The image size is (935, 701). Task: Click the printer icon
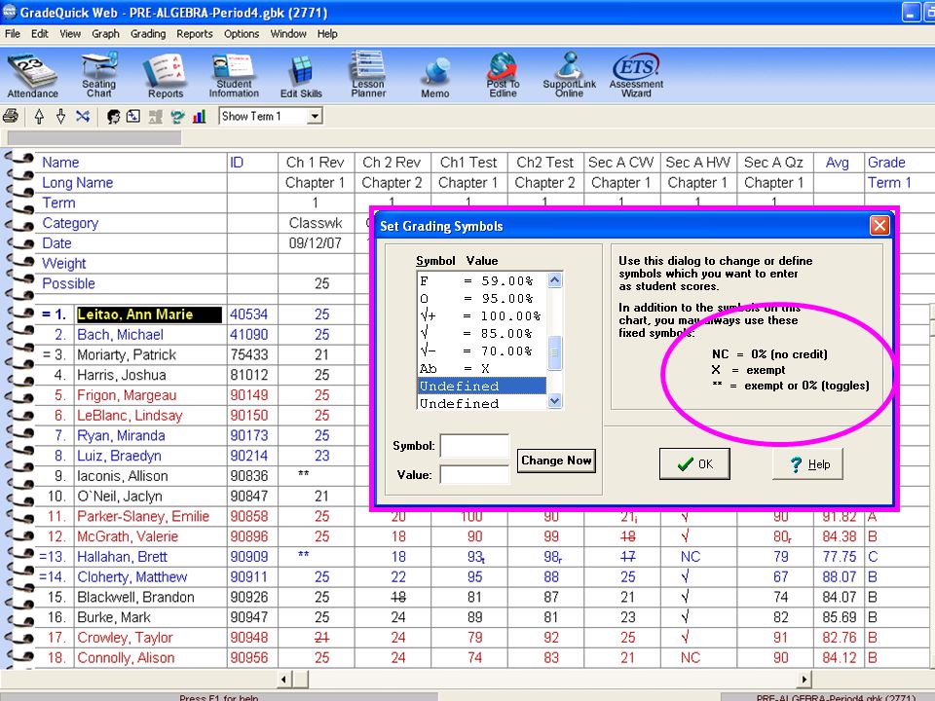tap(11, 116)
